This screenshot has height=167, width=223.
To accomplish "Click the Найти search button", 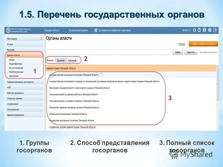I will (178, 52).
